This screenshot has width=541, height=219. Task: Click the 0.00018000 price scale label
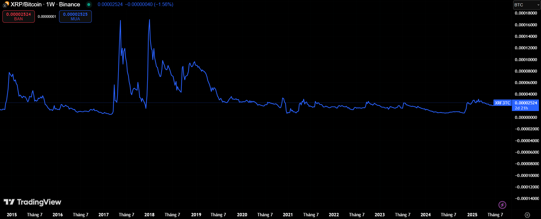coord(526,13)
